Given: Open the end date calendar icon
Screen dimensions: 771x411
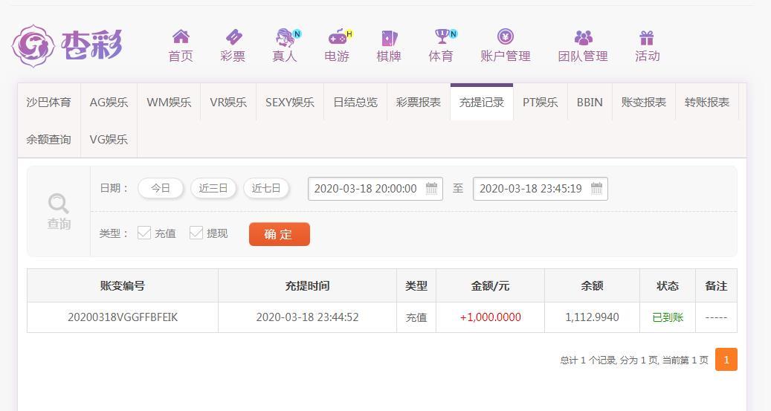Looking at the screenshot, I should [x=596, y=188].
